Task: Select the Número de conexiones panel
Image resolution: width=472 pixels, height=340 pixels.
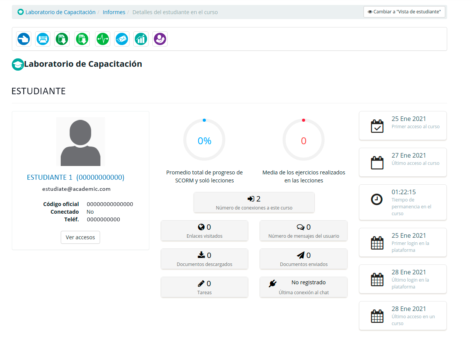Action: click(x=254, y=203)
